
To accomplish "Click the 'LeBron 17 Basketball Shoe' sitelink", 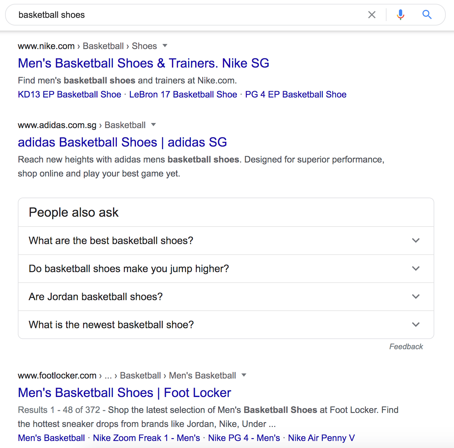I will click(183, 94).
